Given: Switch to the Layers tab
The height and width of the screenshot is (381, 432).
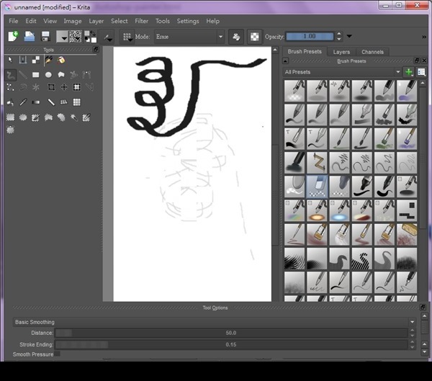Looking at the screenshot, I should 341,52.
